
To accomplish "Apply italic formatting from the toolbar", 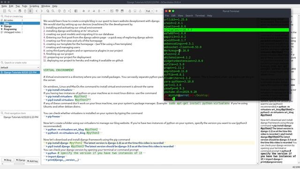I will click(x=89, y=11).
